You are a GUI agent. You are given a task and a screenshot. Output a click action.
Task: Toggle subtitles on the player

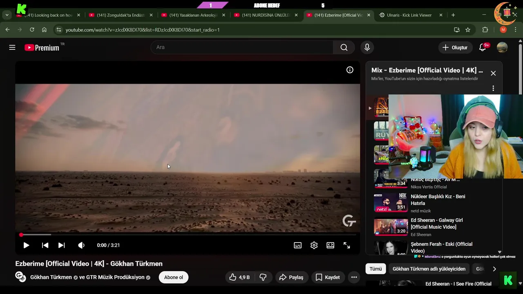click(x=298, y=245)
